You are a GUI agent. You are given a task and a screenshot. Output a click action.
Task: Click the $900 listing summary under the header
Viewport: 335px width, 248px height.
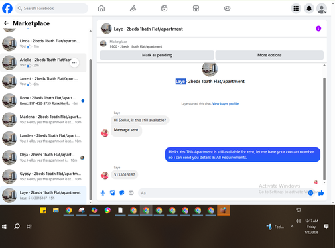click(x=136, y=46)
